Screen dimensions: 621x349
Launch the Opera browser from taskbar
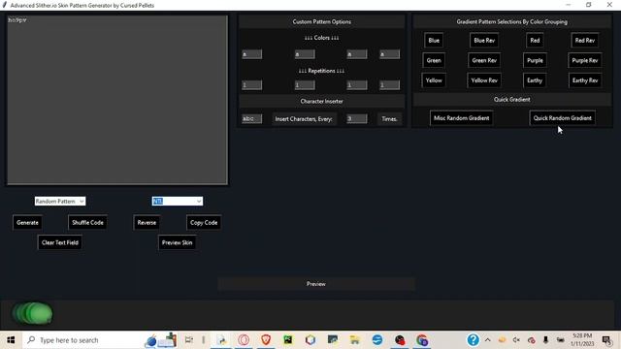[x=244, y=340]
